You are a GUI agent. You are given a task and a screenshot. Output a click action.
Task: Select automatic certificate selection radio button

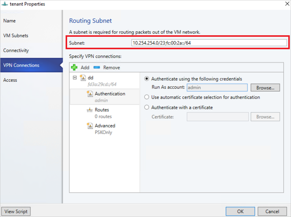pos(147,97)
